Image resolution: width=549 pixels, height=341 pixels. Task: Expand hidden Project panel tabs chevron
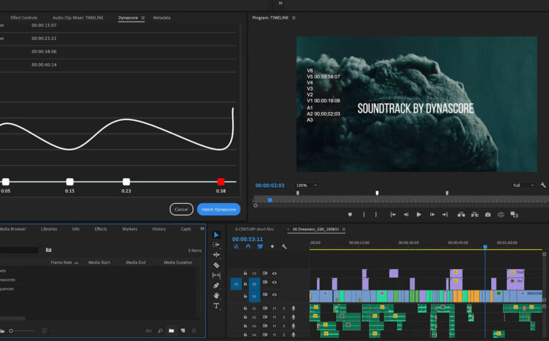pyautogui.click(x=202, y=229)
